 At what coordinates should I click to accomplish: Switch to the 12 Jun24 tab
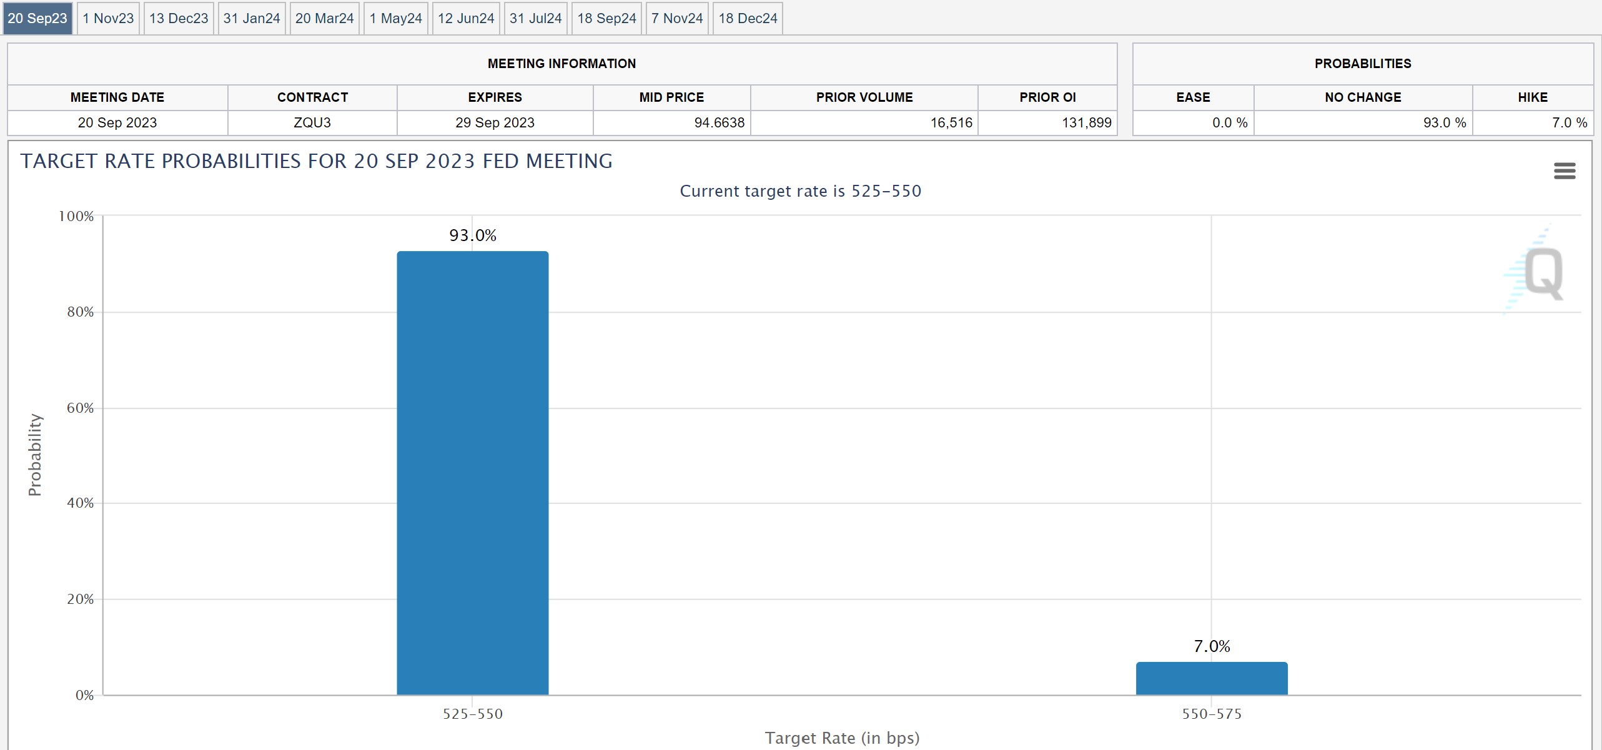(x=466, y=19)
